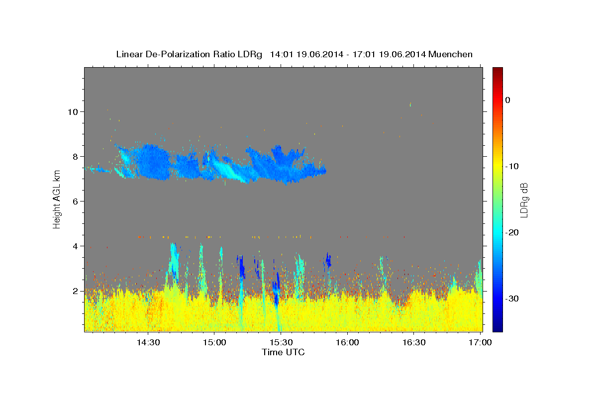
Task: Click the 15:30 time tick label
Action: tap(281, 342)
